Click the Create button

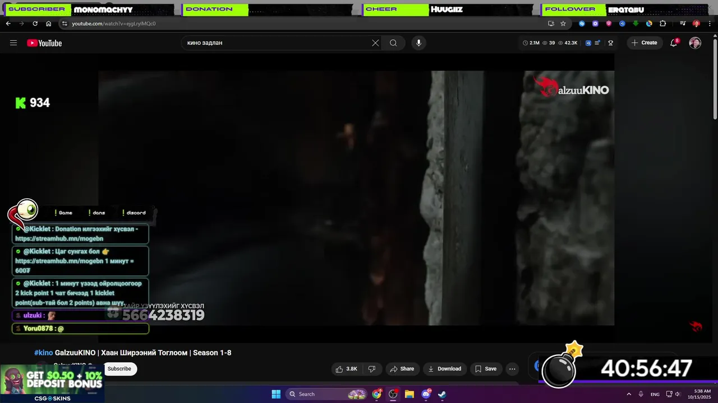[x=645, y=43]
